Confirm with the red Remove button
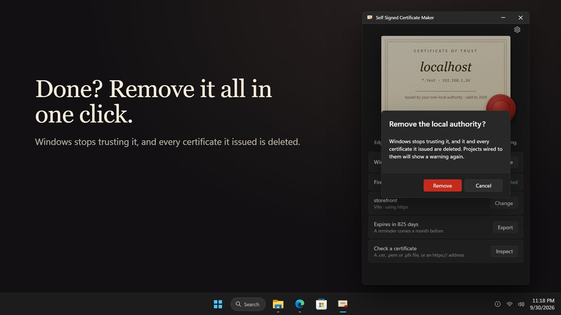Viewport: 561px width, 315px height. (442, 185)
